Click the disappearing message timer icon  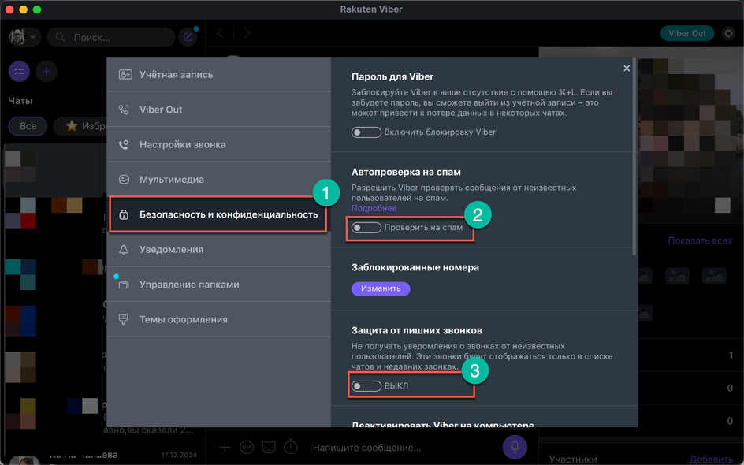291,447
